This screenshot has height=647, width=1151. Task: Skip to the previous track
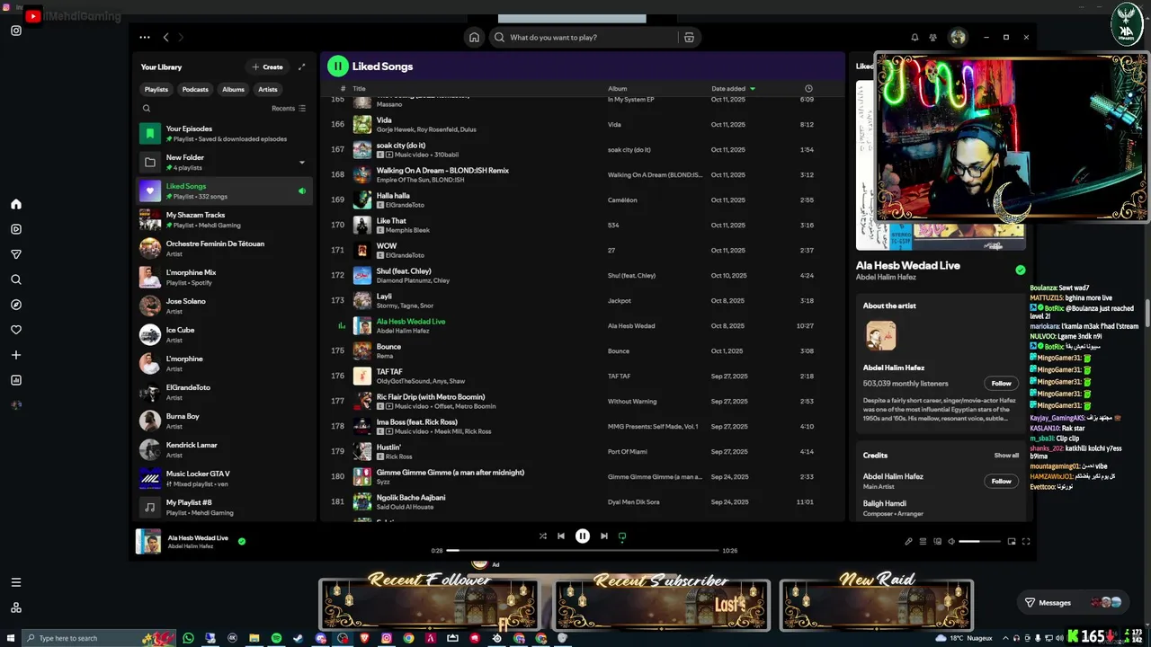(561, 536)
